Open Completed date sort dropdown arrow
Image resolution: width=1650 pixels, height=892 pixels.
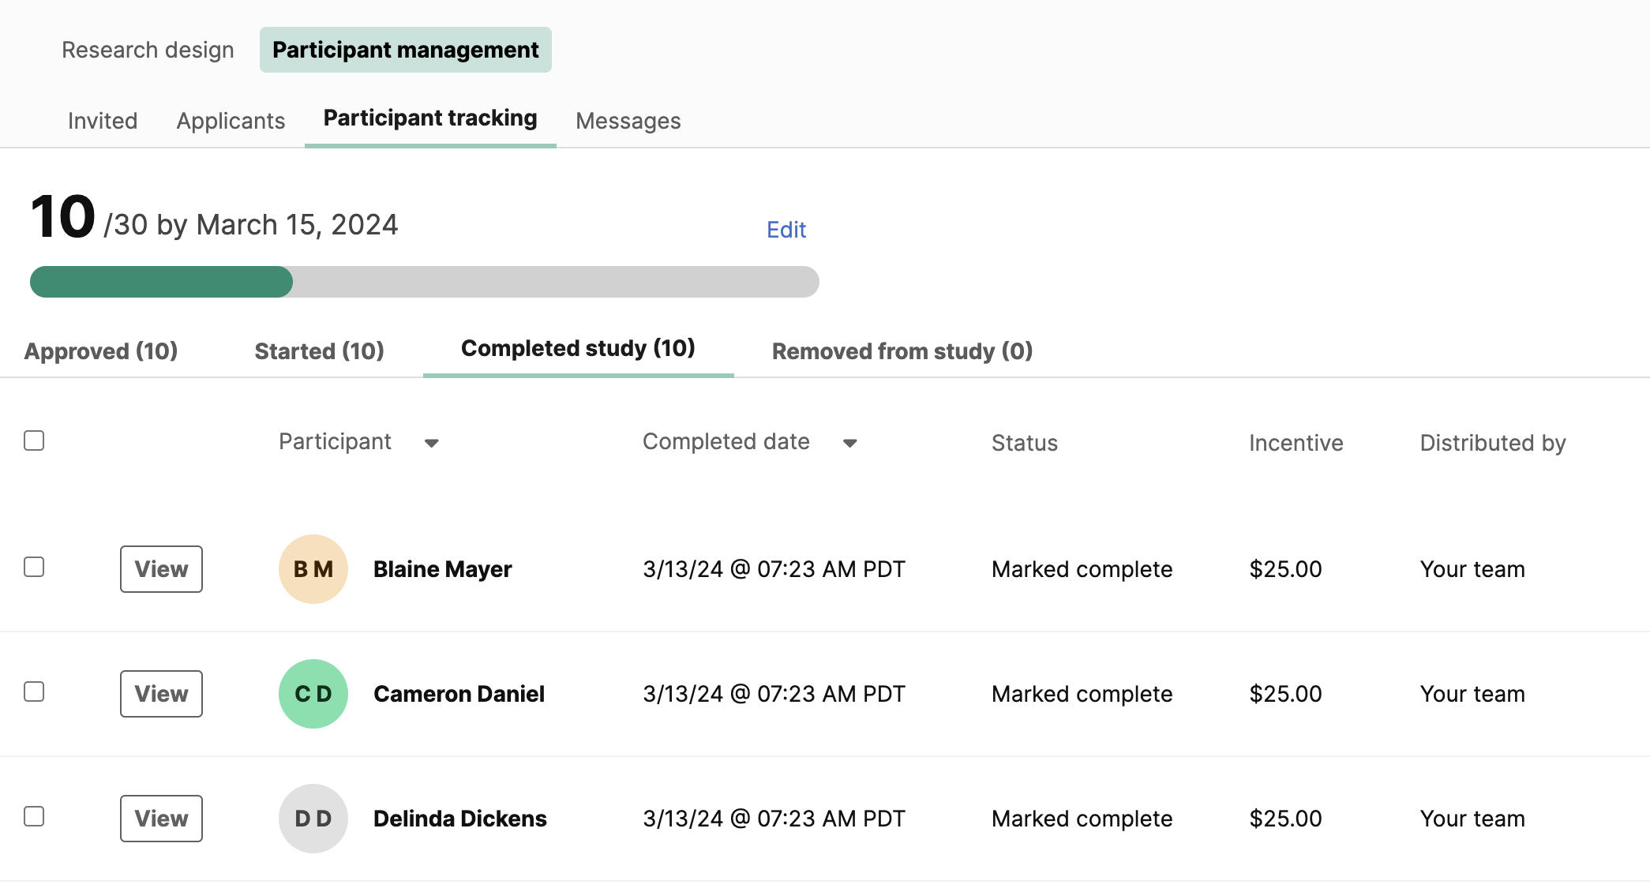point(849,443)
